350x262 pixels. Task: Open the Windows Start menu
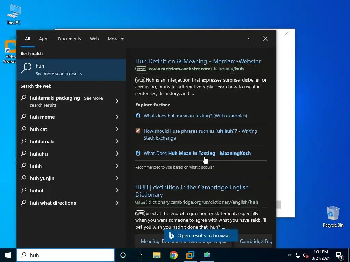click(x=8, y=255)
